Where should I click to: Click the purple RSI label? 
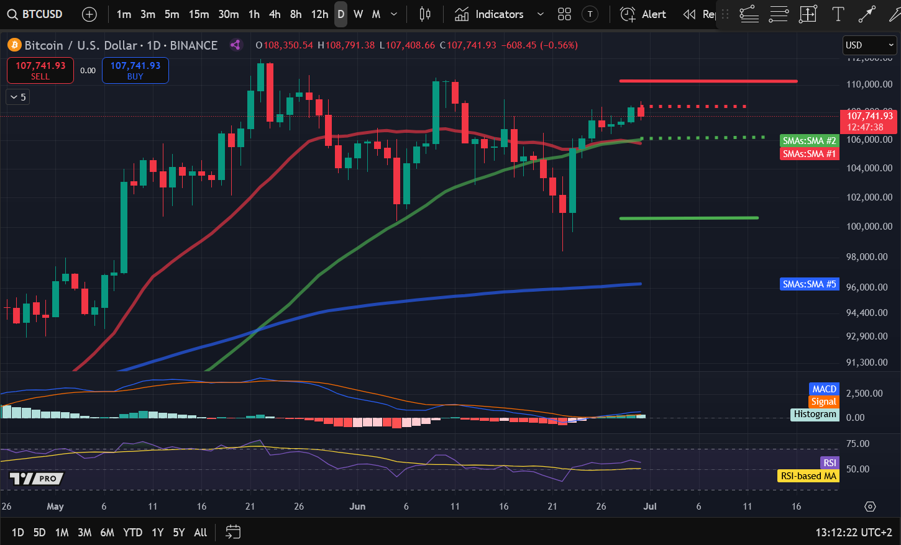click(830, 462)
